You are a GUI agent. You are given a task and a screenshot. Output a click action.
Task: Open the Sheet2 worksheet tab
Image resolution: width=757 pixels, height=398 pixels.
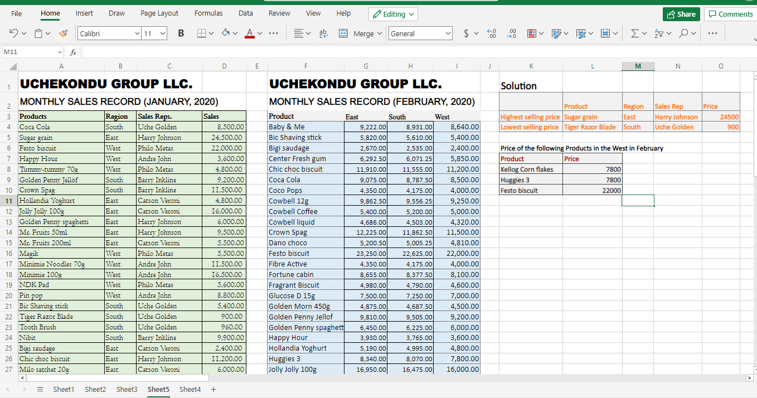pyautogui.click(x=95, y=389)
